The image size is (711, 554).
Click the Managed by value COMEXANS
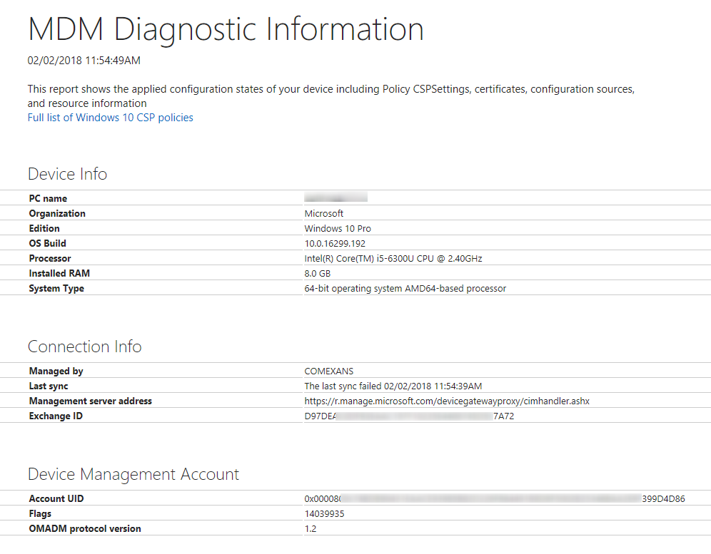(329, 371)
